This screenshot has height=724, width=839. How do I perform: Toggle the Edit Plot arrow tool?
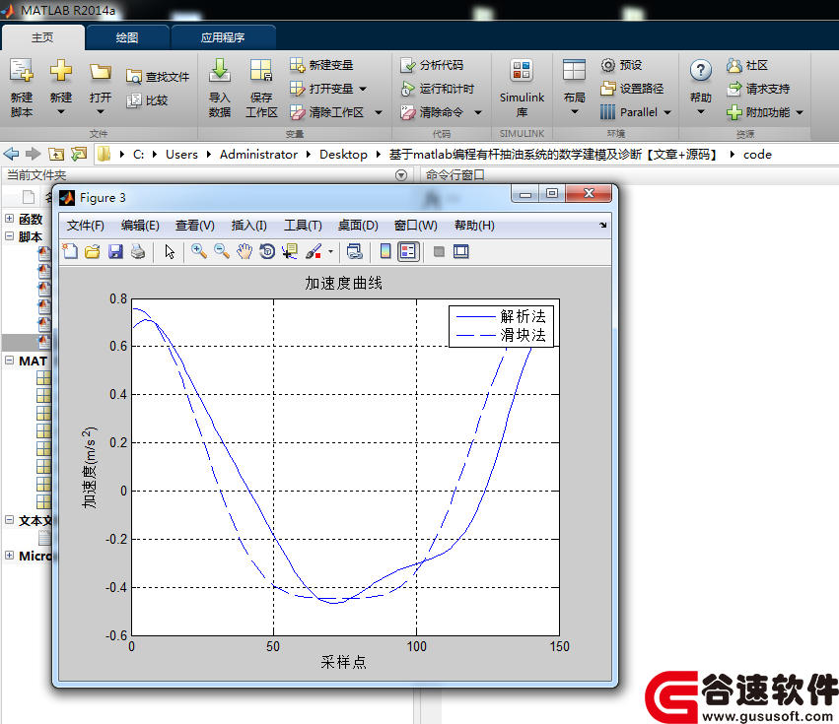coord(170,251)
